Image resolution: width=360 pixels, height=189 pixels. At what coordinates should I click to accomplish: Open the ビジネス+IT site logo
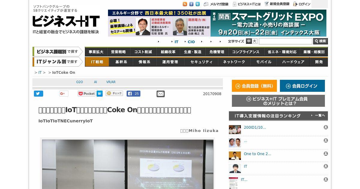pyautogui.click(x=66, y=21)
